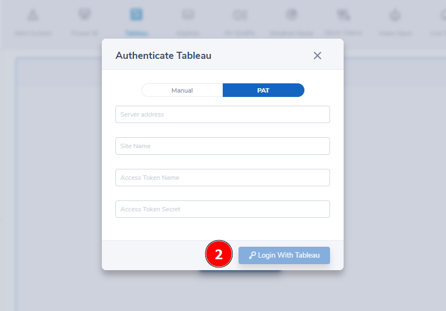Screen dimensions: 446x311
Task: Click the blue button peeking below dialog
Action: [240, 272]
